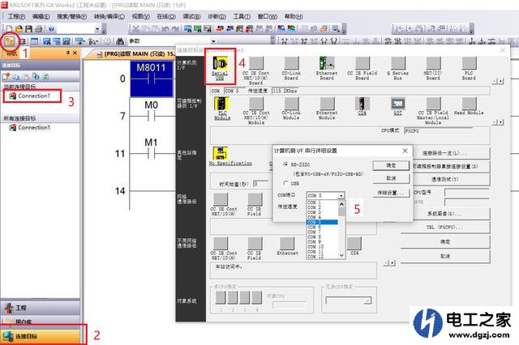Click the 时间检查(秒) input field
Image resolution: width=519 pixels, height=345 pixels.
pyautogui.click(x=260, y=183)
